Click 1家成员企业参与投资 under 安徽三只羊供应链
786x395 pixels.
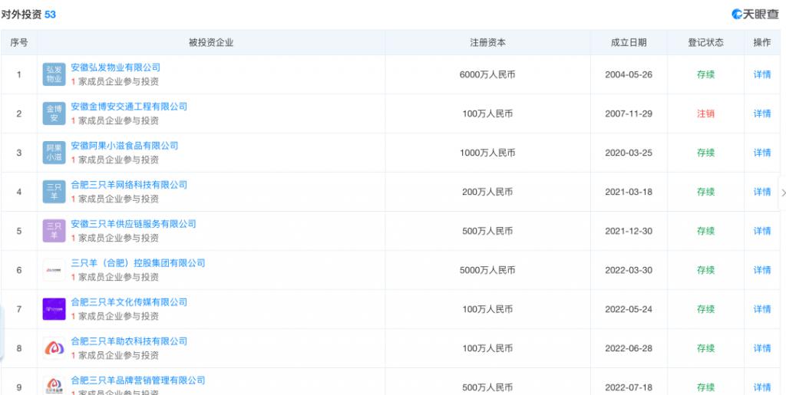tap(115, 239)
